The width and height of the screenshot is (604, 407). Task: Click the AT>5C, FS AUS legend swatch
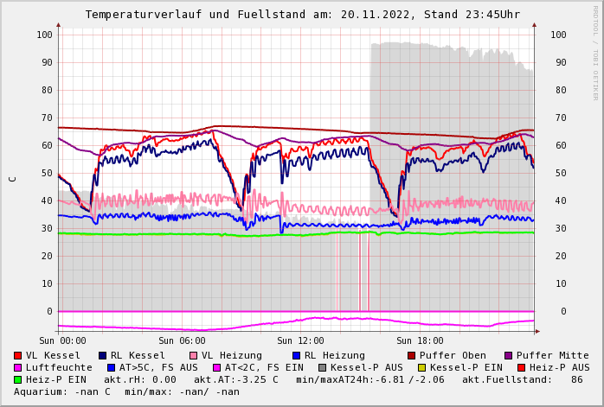[112, 367]
